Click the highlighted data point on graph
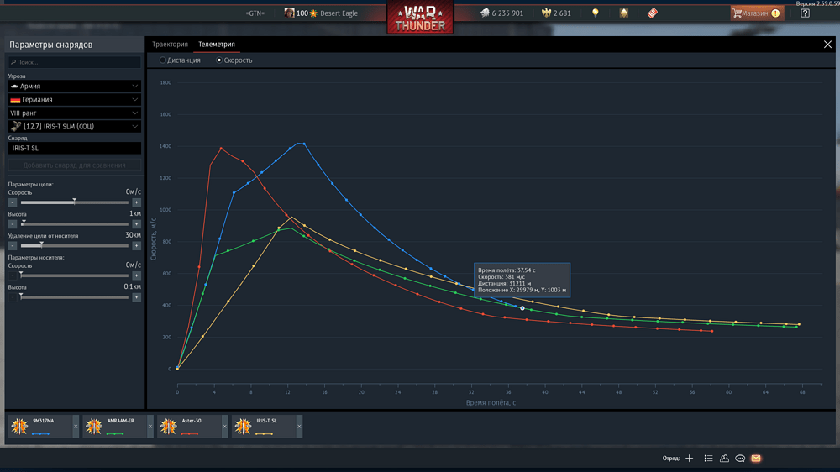Viewport: 840px width, 472px height. (x=522, y=308)
